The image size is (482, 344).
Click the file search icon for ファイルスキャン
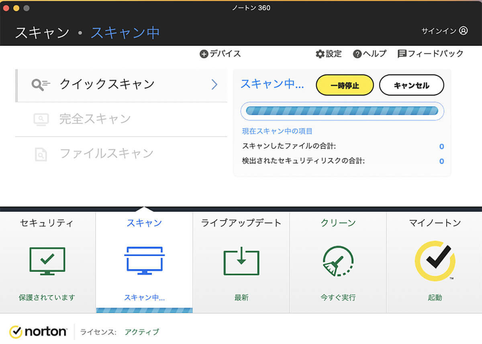(x=41, y=154)
